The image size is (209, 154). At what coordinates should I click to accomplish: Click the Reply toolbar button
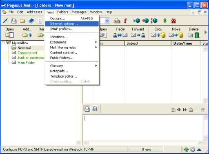pos(120,33)
